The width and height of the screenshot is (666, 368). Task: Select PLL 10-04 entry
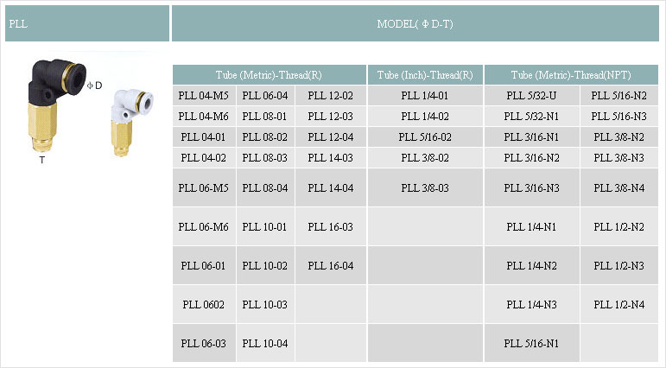tap(265, 343)
